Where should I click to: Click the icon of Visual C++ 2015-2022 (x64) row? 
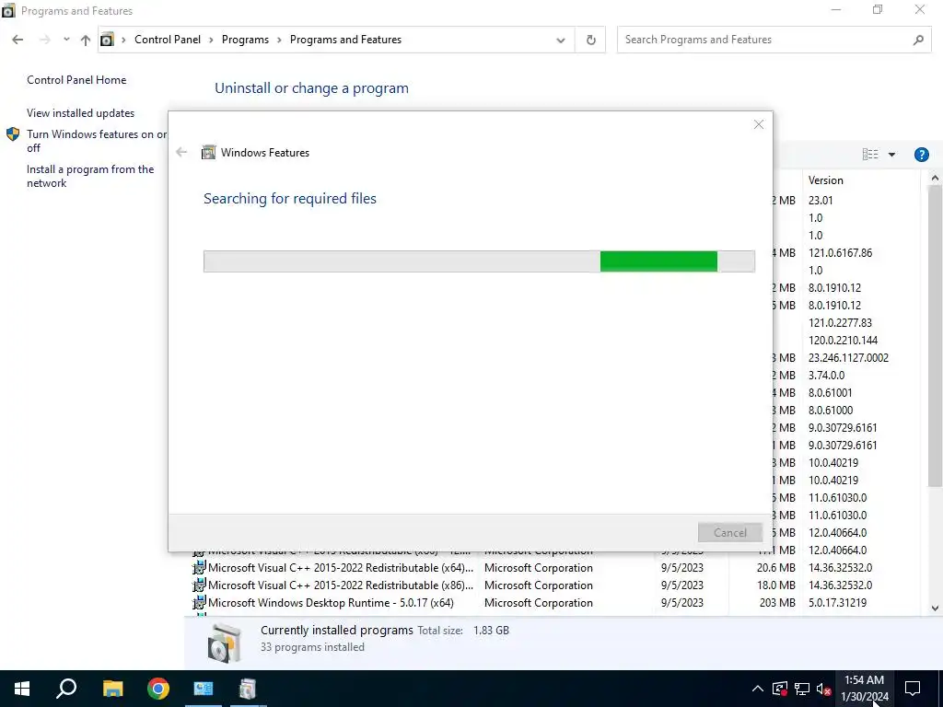point(199,567)
